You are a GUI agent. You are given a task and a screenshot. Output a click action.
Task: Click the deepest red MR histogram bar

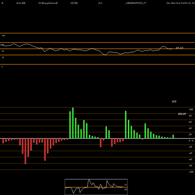point(25,151)
